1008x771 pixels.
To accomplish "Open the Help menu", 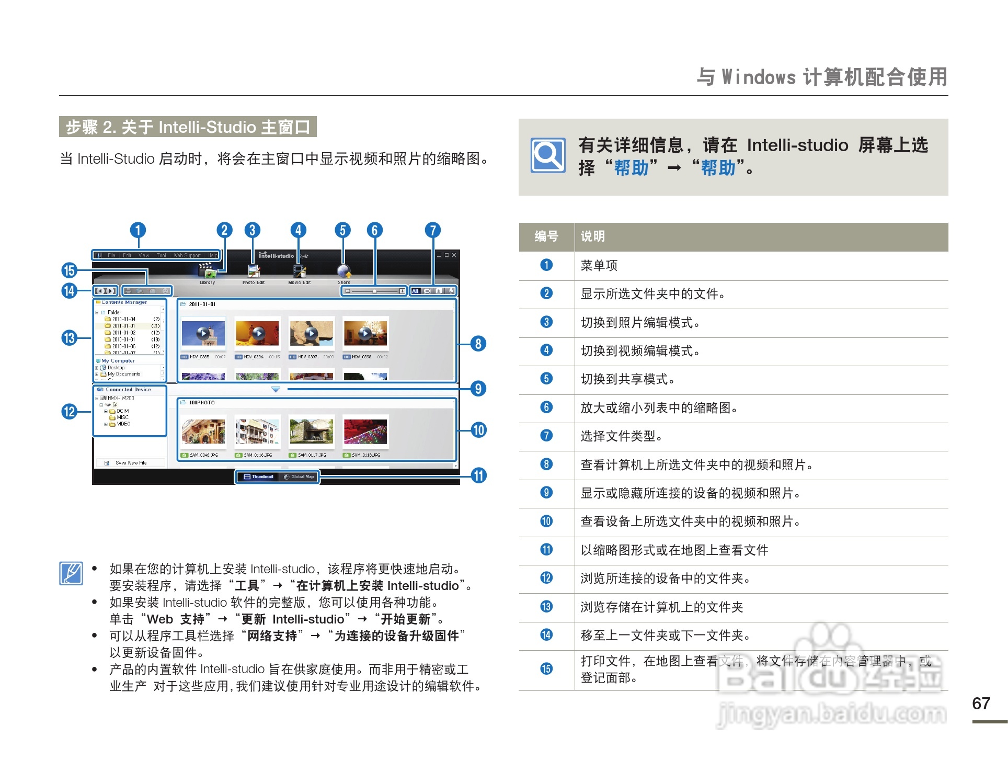I will coord(213,255).
